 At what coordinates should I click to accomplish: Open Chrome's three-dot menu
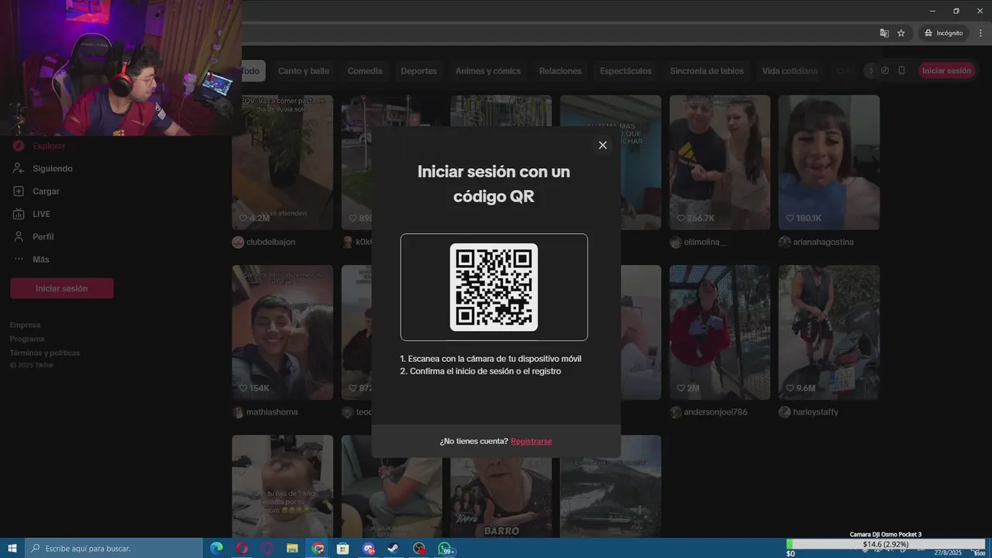[x=980, y=33]
